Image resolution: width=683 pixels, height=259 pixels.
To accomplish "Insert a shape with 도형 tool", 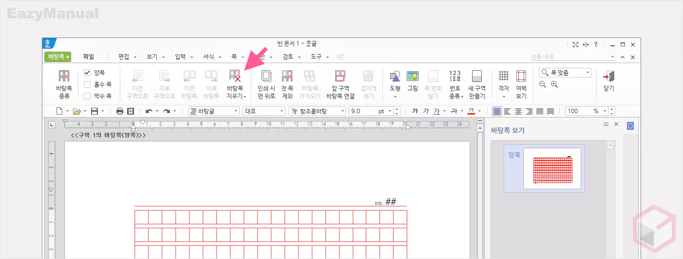I will pyautogui.click(x=395, y=84).
